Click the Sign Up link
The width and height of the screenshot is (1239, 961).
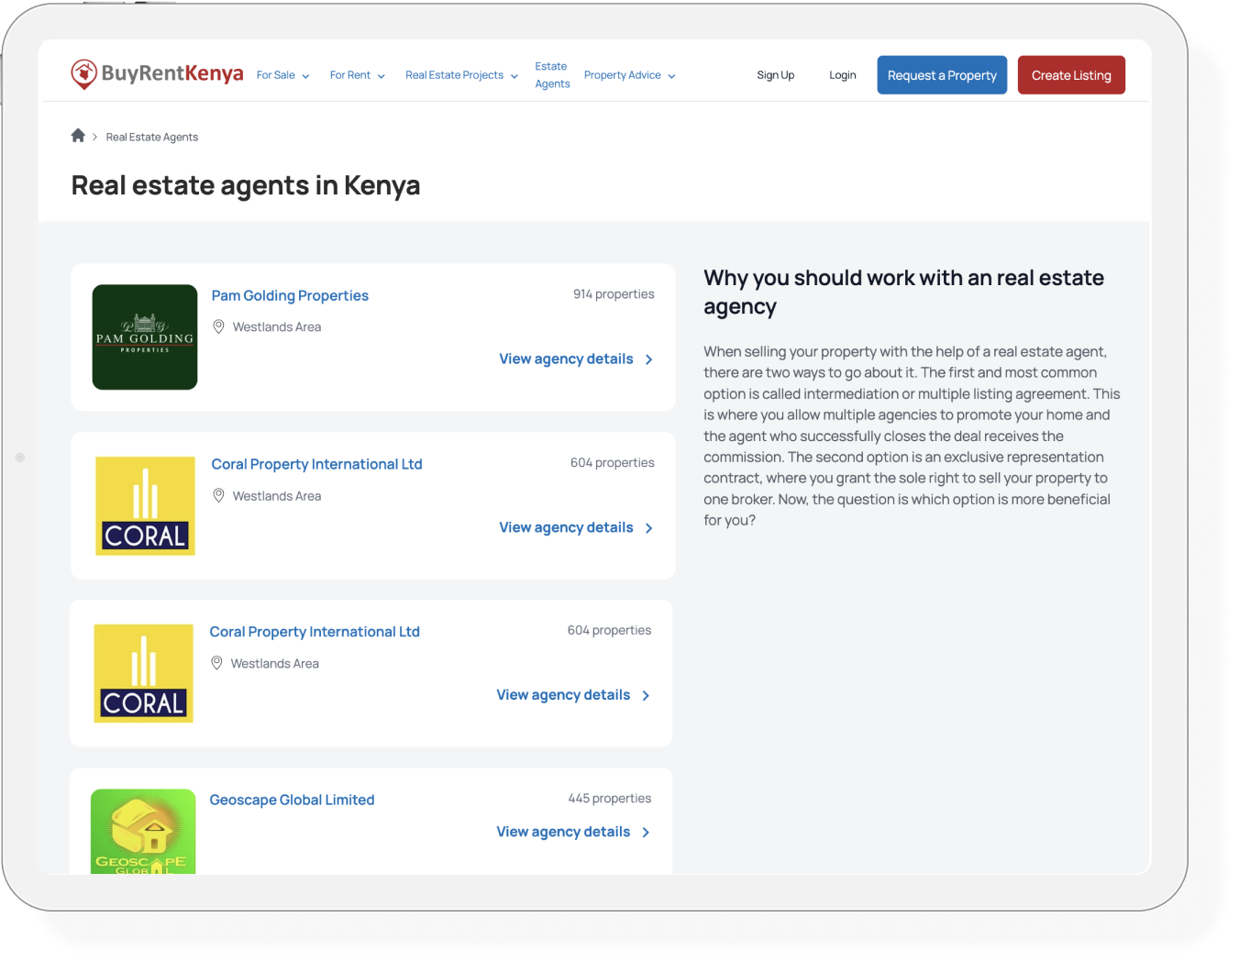point(776,75)
